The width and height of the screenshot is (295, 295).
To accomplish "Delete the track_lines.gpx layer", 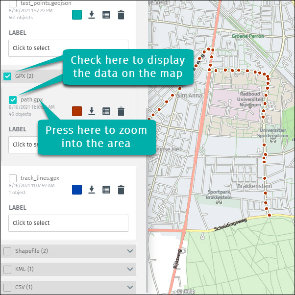I will [x=121, y=190].
